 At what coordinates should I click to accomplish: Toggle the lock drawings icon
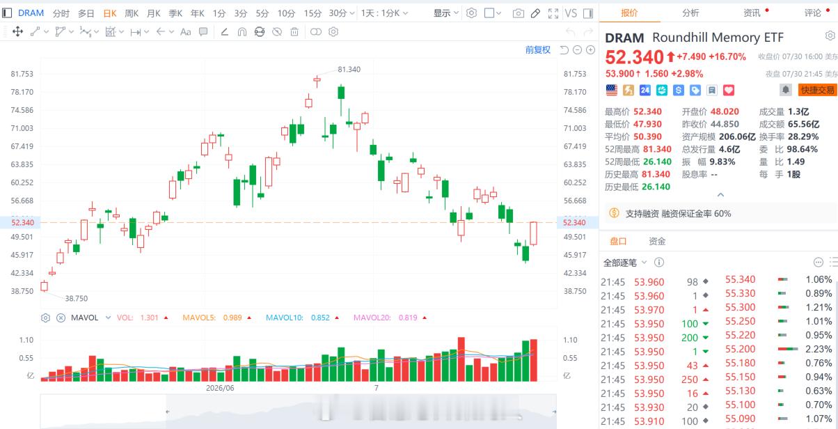tap(260, 31)
